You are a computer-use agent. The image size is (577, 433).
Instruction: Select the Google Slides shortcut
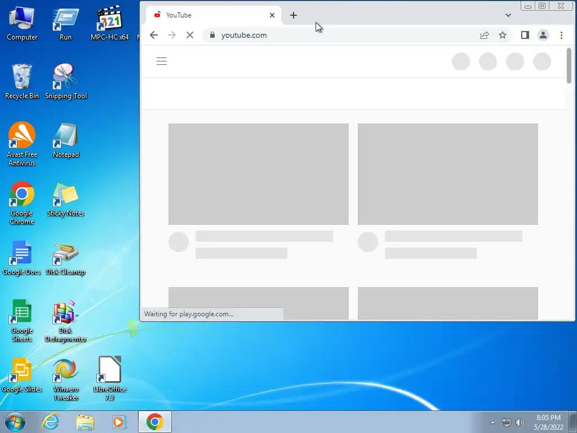click(22, 375)
